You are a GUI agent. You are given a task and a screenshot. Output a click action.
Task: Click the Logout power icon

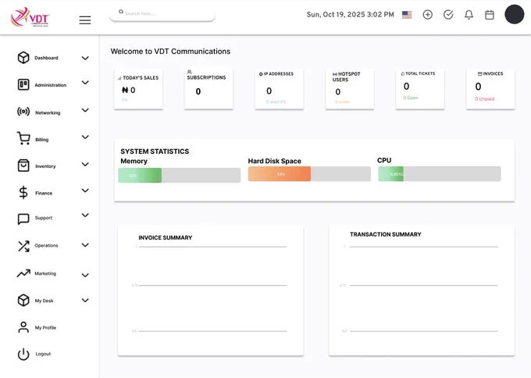coord(23,354)
